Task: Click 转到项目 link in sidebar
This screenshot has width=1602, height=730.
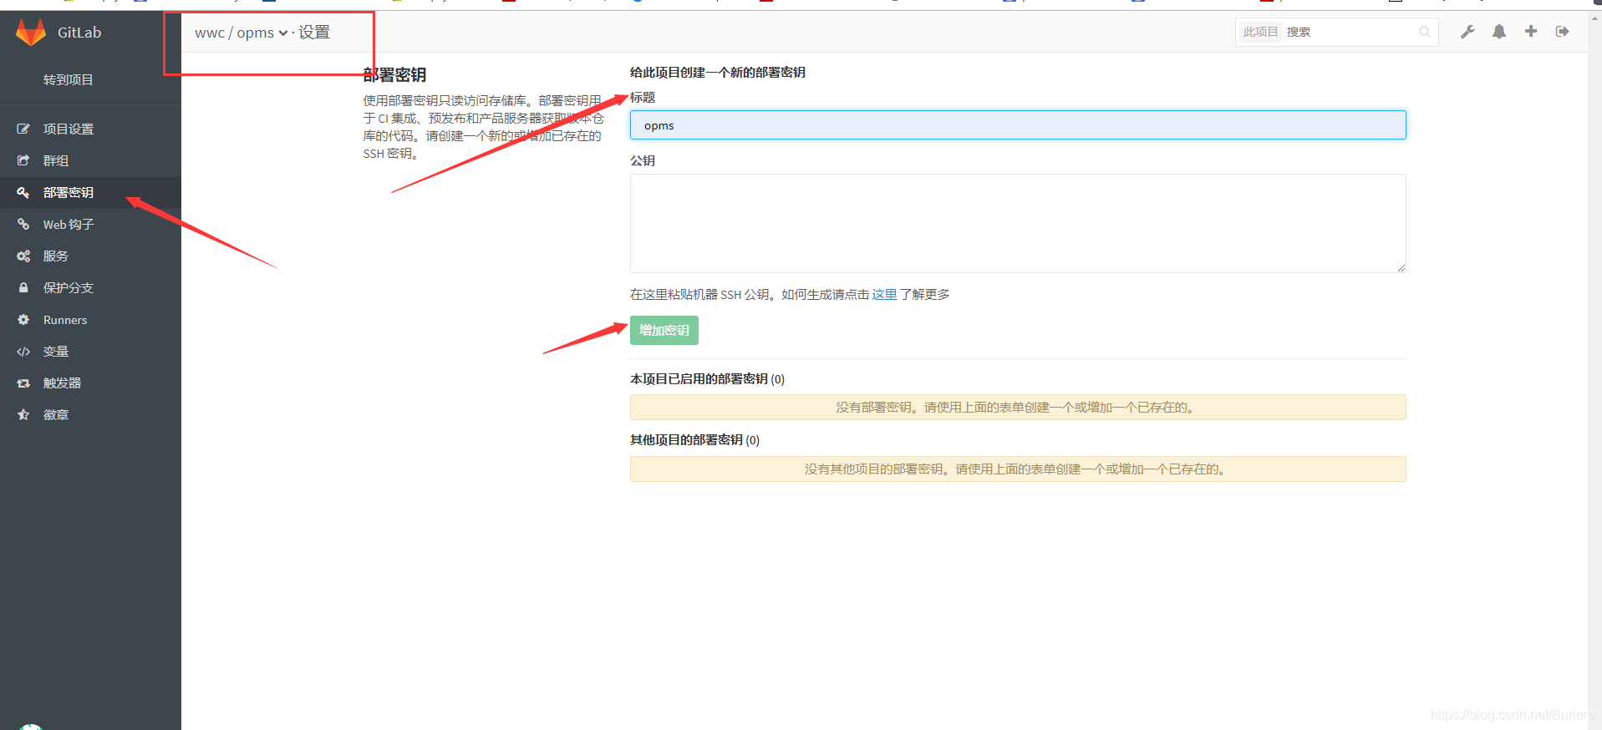Action: [69, 79]
